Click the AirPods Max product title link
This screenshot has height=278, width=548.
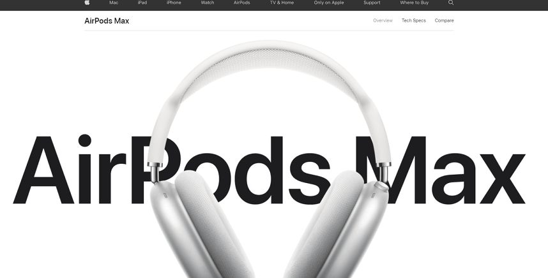pyautogui.click(x=107, y=21)
